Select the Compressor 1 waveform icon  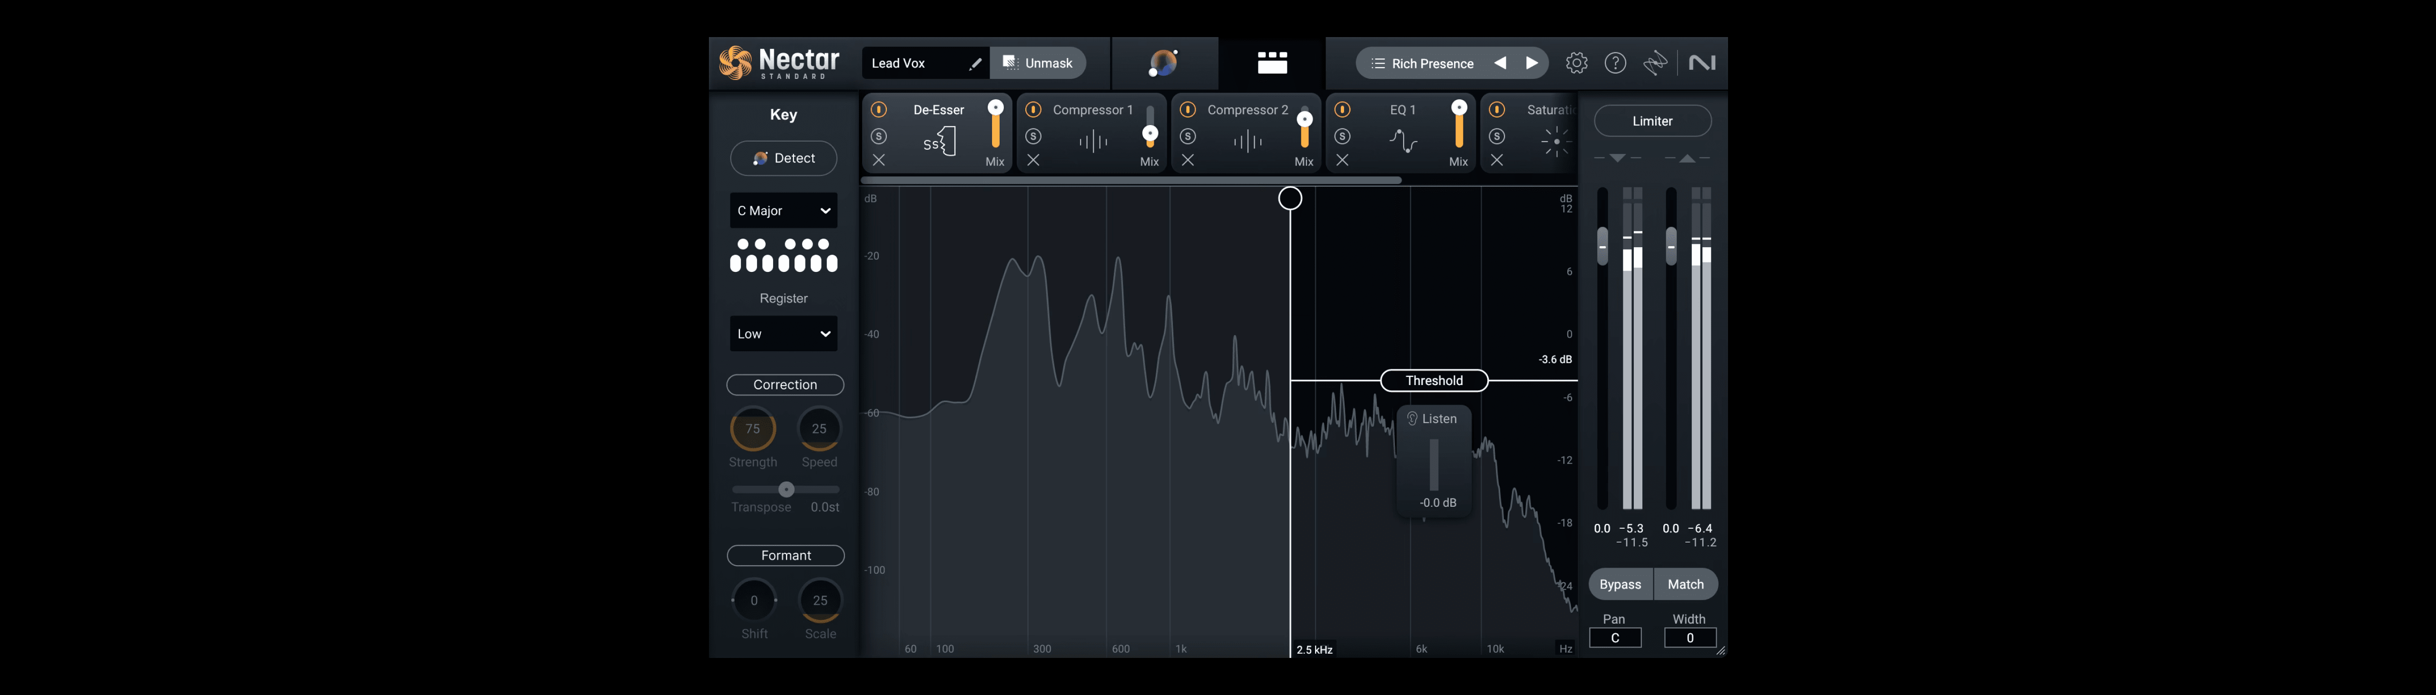point(1093,142)
